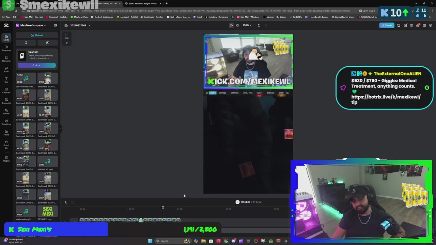
Task: Click the Pippit AI Try it button
Action: pos(37,65)
